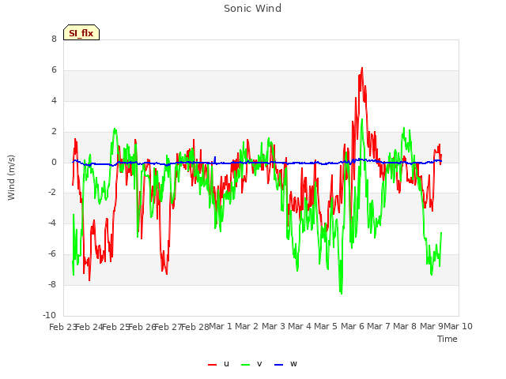Screen dimensions: 506x379
Task: Click the blue w spike near Feb 28
Action: tap(215, 157)
